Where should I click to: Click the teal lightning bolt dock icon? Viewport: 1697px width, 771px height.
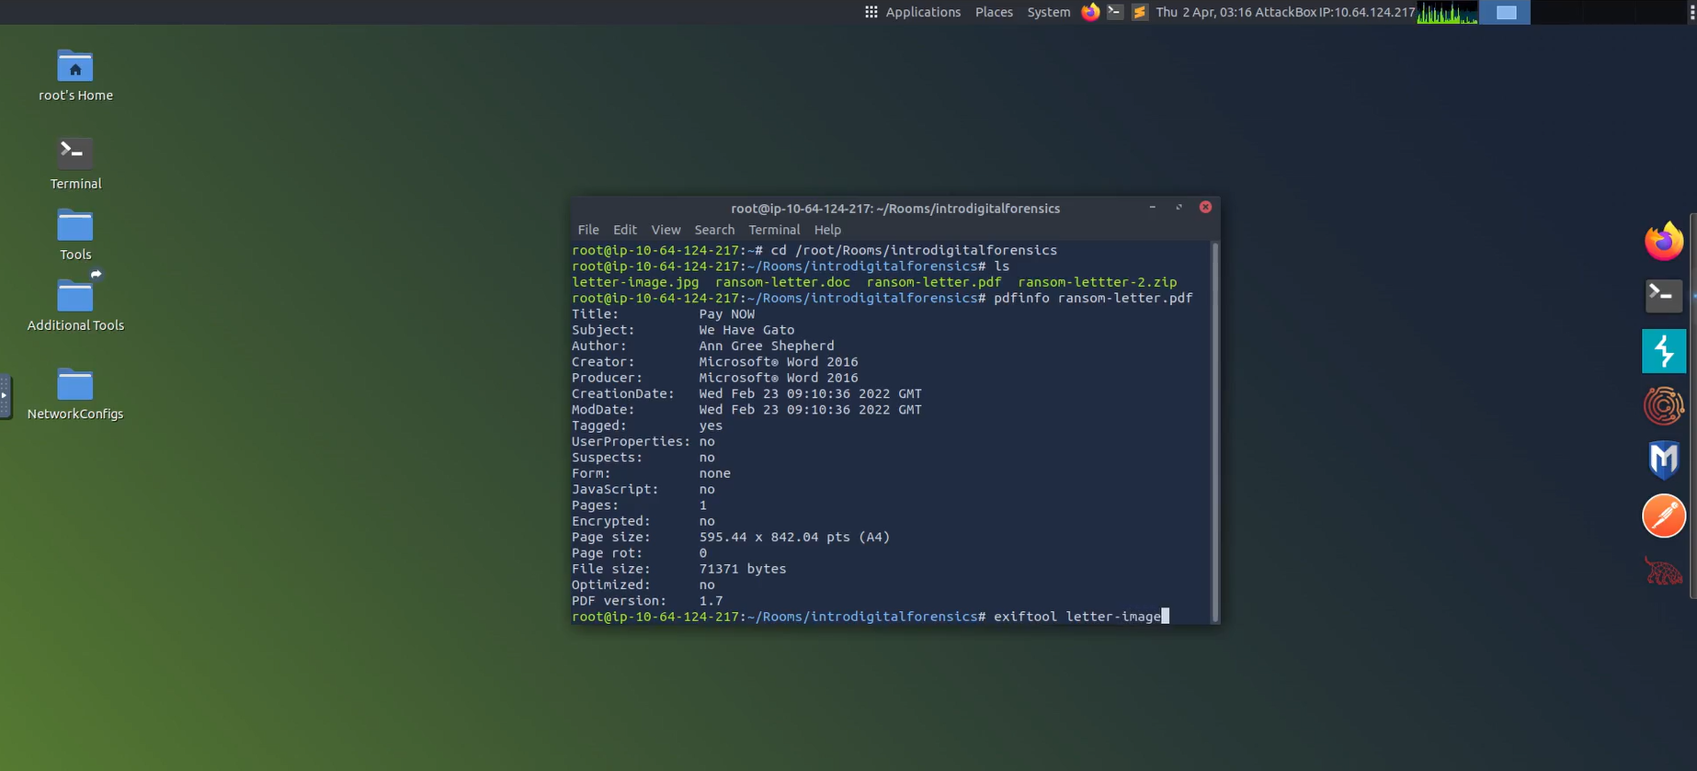click(x=1663, y=351)
